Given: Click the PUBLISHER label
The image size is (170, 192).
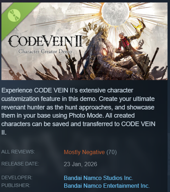Looking at the screenshot, I should pos(16,185).
